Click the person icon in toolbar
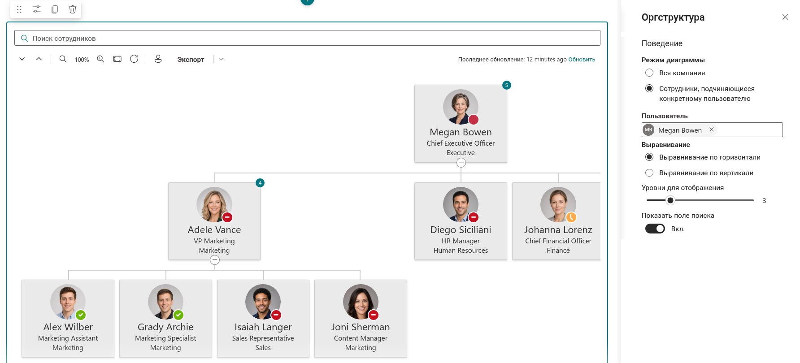 158,59
